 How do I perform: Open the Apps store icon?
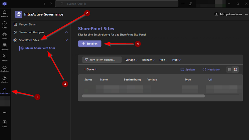pyautogui.click(x=4, y=124)
